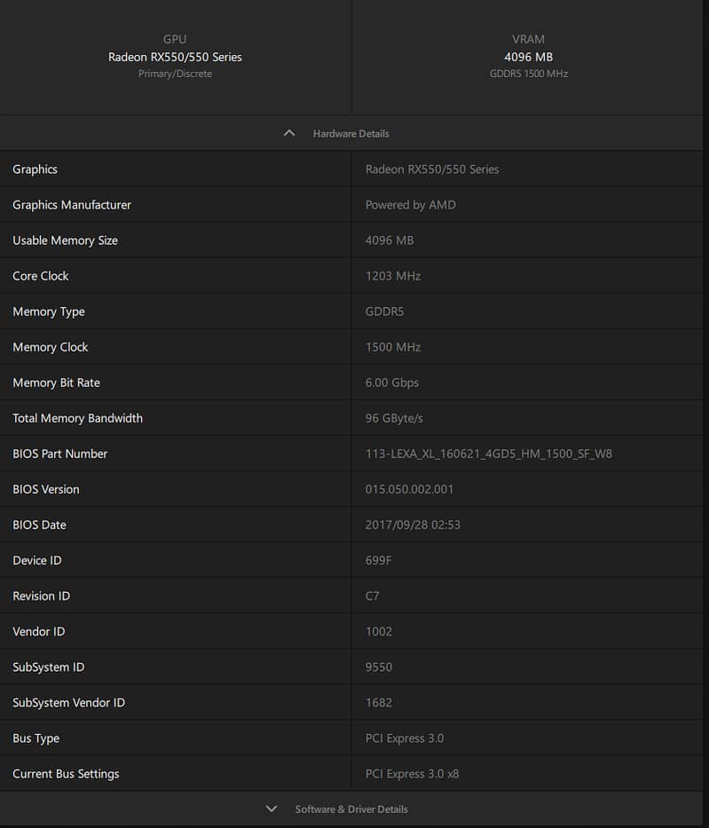Collapse the Hardware Details chevron
Screen dimensions: 709x828
pos(289,133)
